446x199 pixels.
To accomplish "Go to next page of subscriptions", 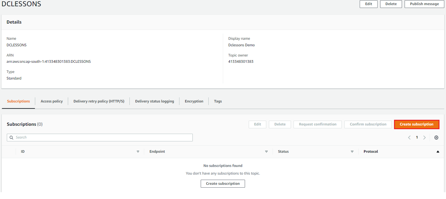I will coord(424,138).
